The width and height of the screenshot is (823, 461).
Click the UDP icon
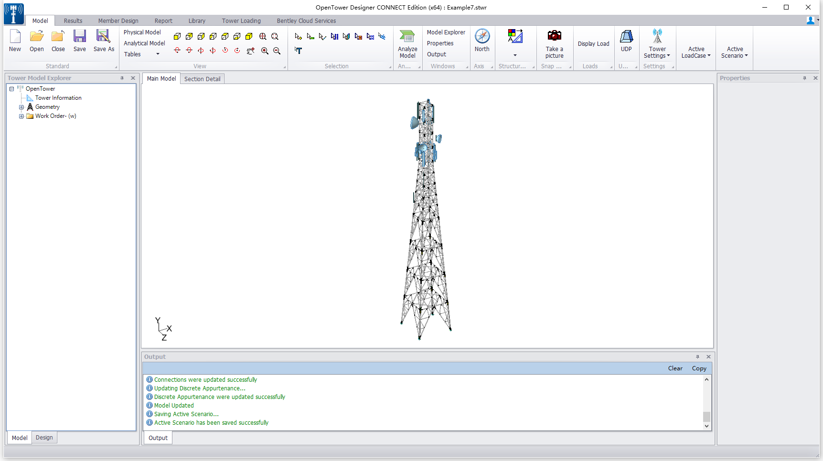(626, 36)
